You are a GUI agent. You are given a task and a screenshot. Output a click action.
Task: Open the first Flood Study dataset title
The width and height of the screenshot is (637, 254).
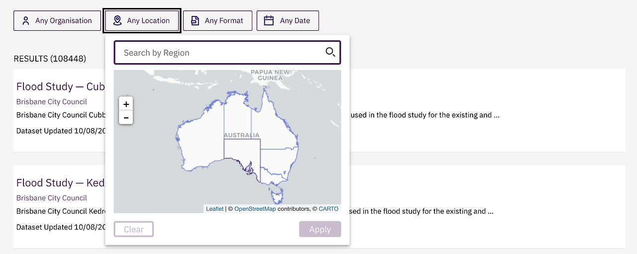pos(60,86)
